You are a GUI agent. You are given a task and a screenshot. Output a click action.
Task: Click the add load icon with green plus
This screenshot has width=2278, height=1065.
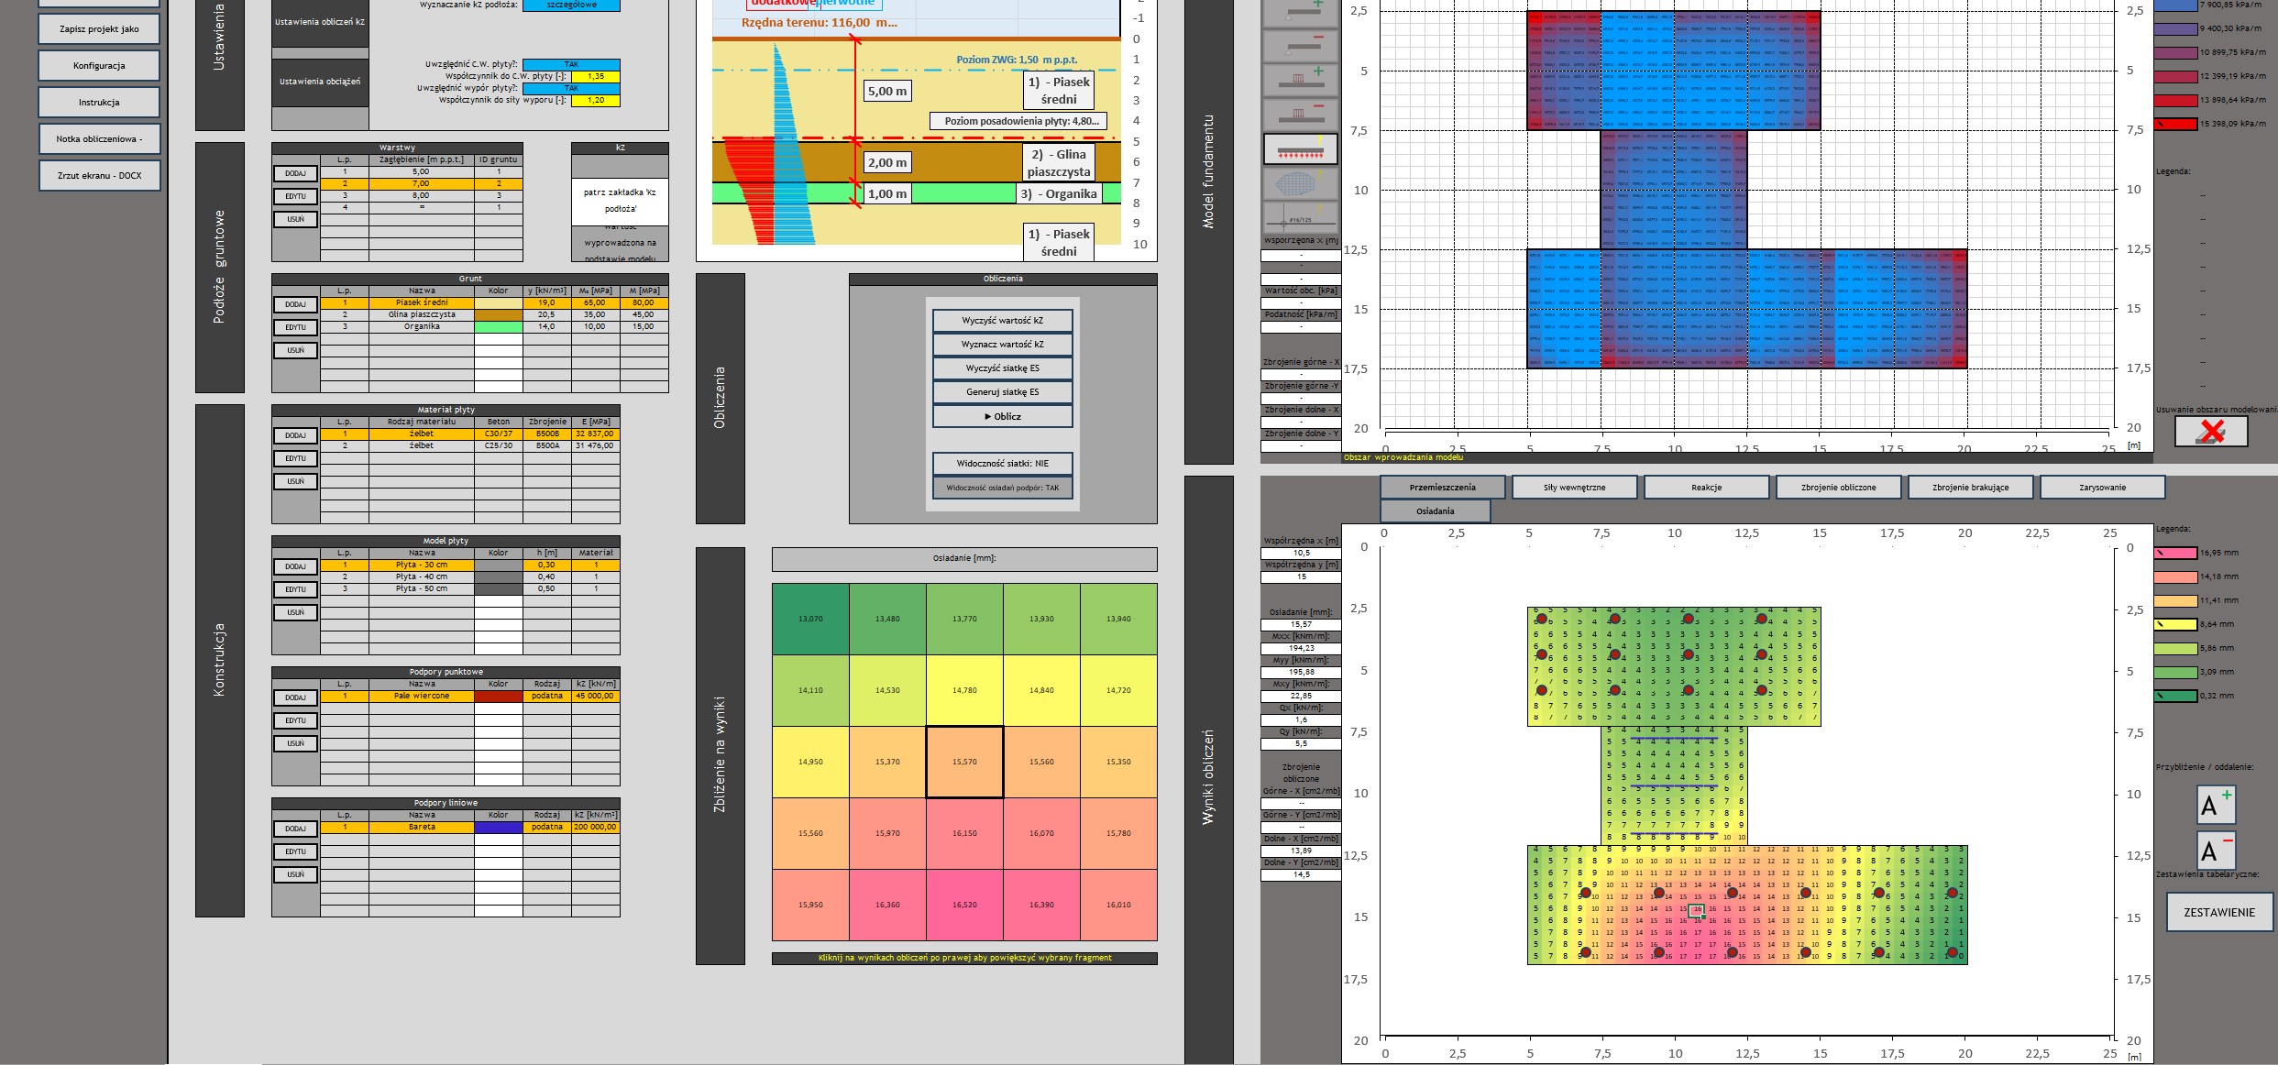pyautogui.click(x=1299, y=80)
